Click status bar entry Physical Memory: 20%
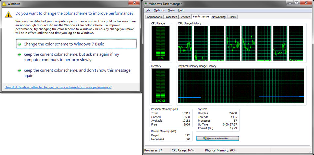Image resolution: width=314 pixels, height=155 pixels. point(220,150)
